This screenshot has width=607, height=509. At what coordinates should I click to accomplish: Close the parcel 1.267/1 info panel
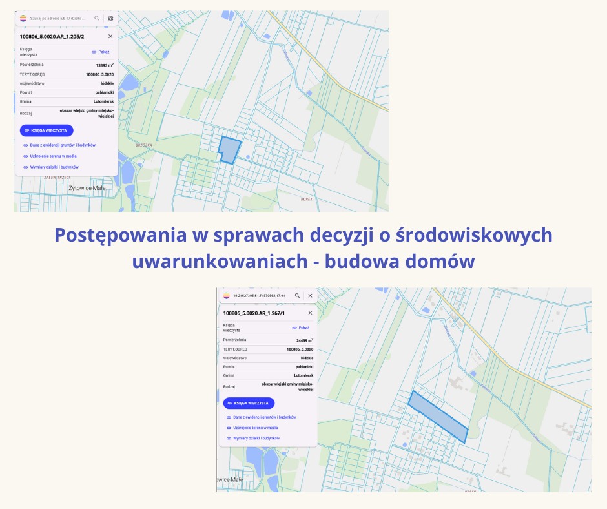pos(310,313)
